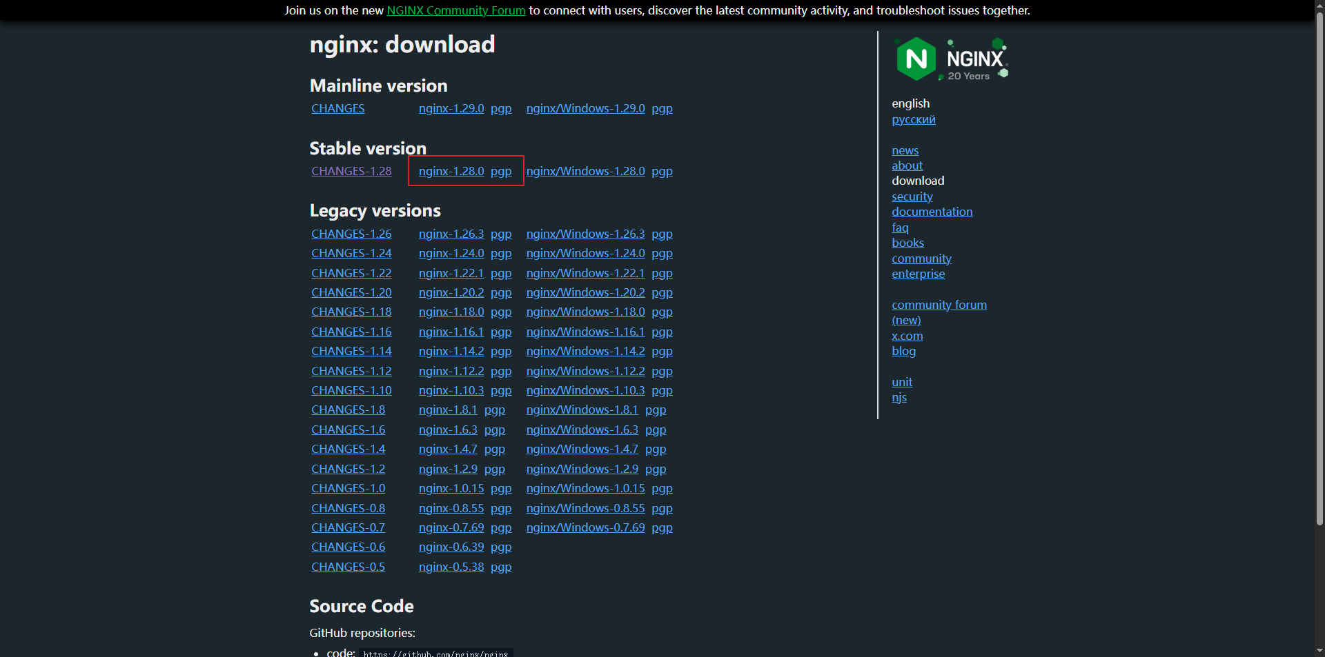Open CHANGES-1.24 changelog

click(351, 253)
